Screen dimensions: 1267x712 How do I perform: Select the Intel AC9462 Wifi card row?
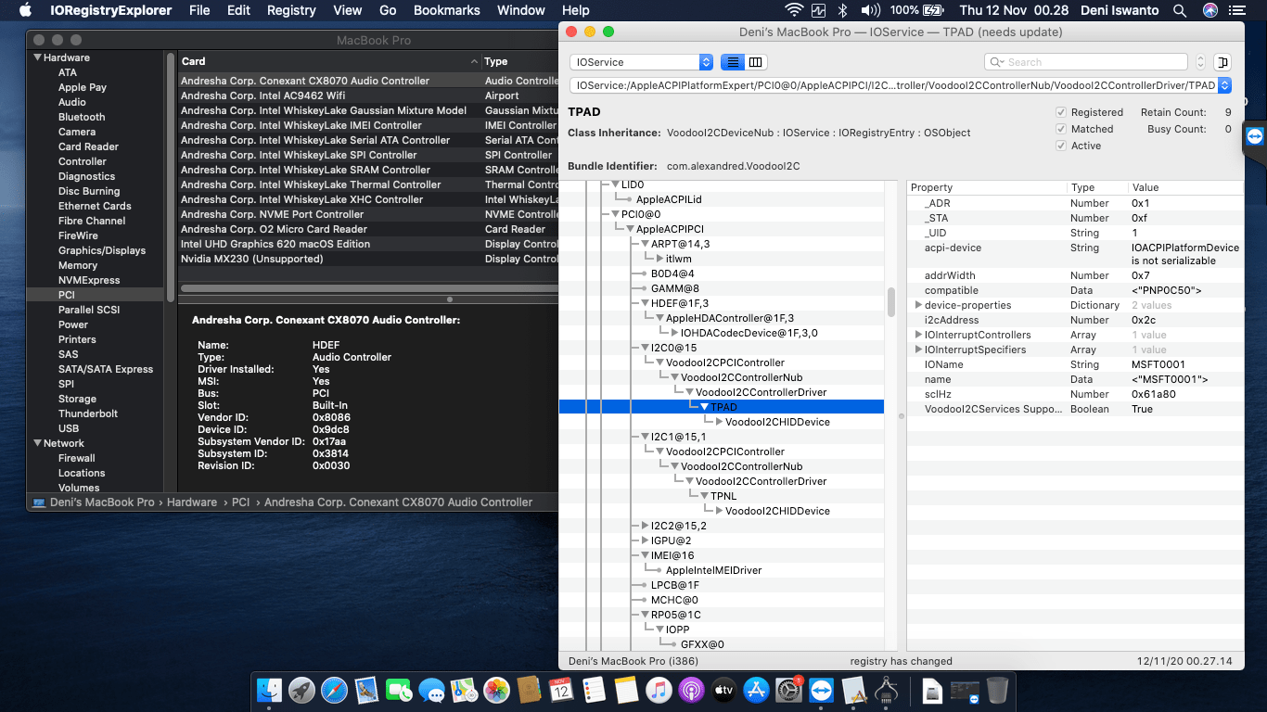point(368,95)
